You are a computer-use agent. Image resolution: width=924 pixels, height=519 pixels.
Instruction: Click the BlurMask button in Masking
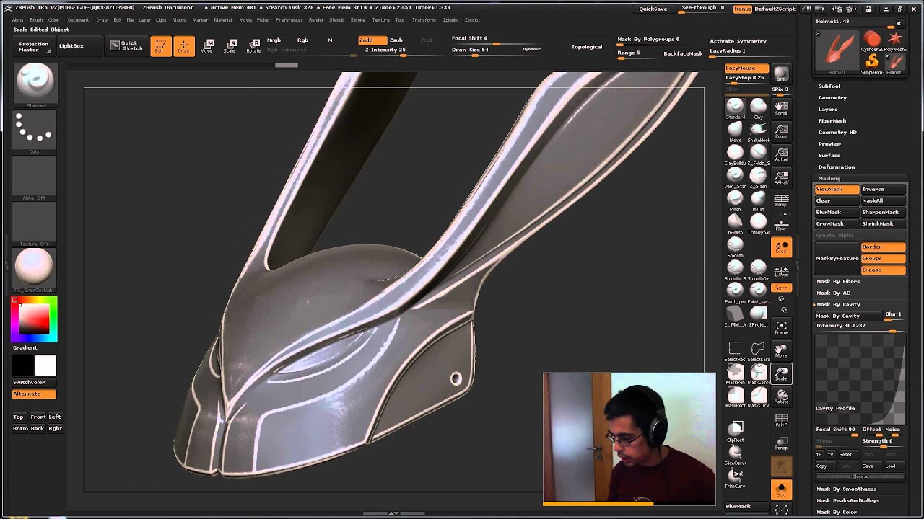[837, 212]
